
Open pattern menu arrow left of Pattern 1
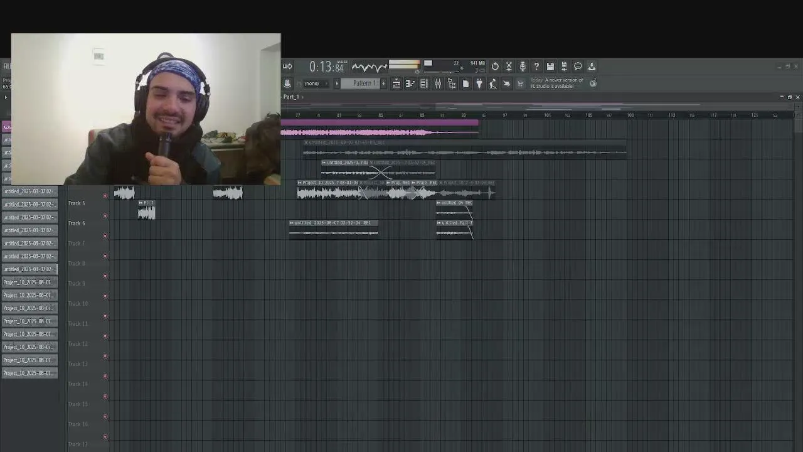337,83
